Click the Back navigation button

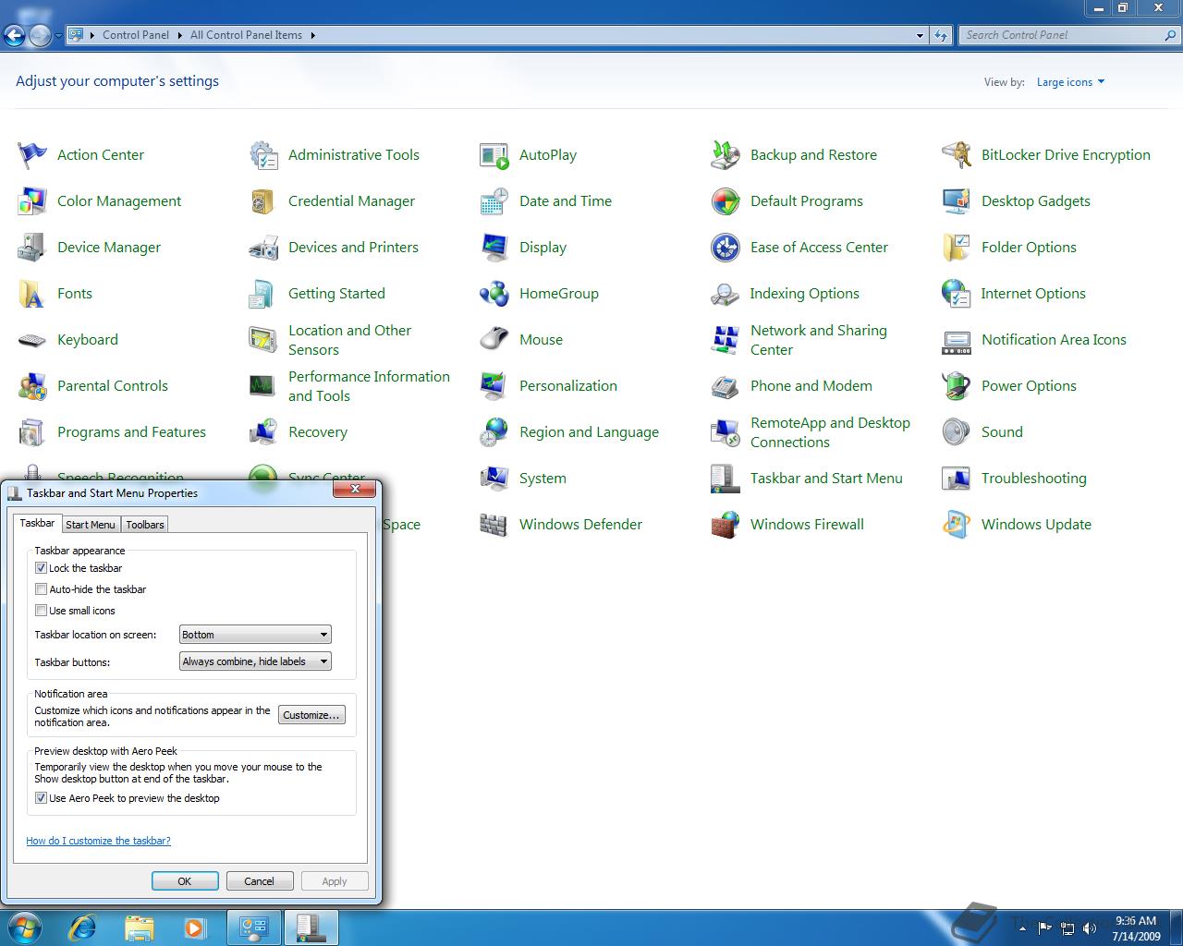14,36
